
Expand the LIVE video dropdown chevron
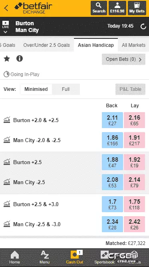6,32
